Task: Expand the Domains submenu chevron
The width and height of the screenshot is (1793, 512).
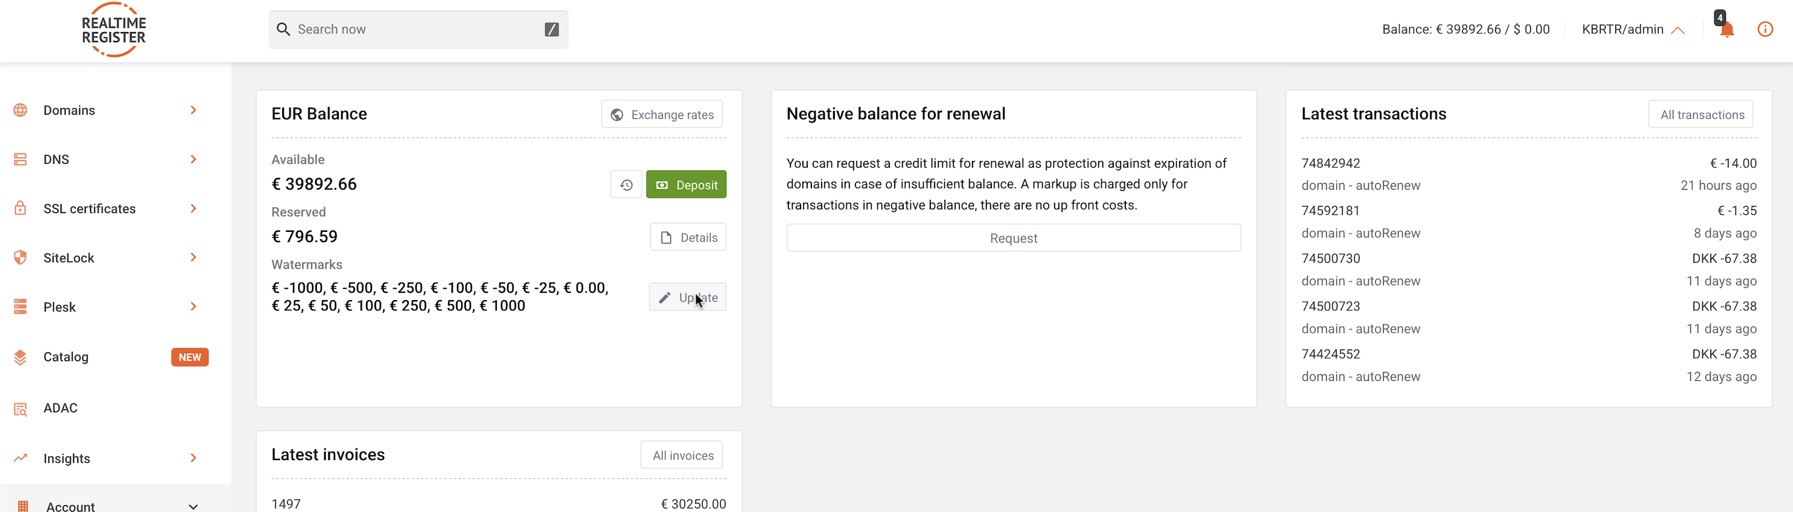Action: point(194,110)
